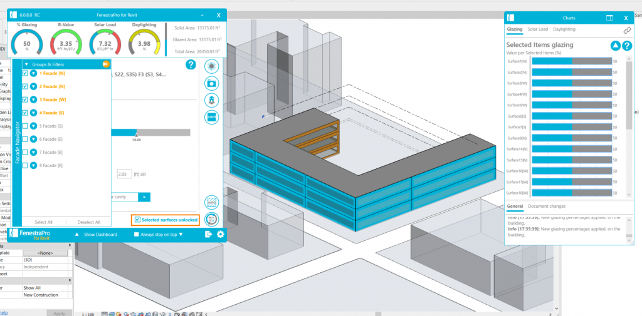Click the Apply button in Revit properties
The image size is (642, 316).
point(60,313)
